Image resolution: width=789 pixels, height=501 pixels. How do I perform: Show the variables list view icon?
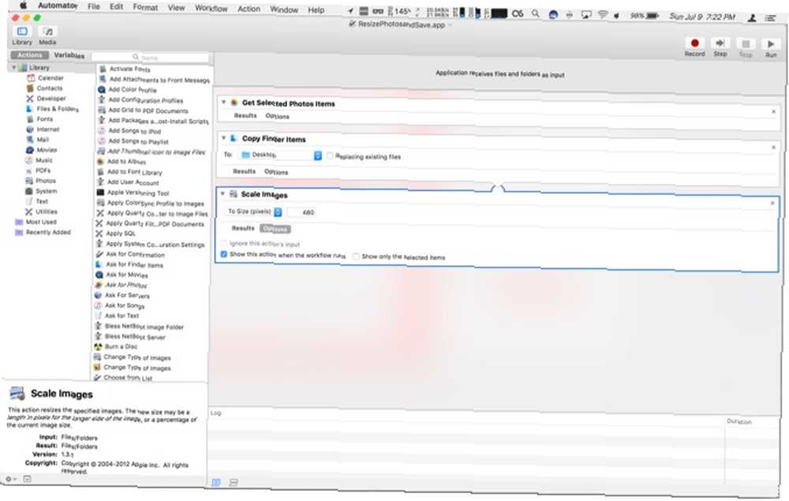pos(234,482)
